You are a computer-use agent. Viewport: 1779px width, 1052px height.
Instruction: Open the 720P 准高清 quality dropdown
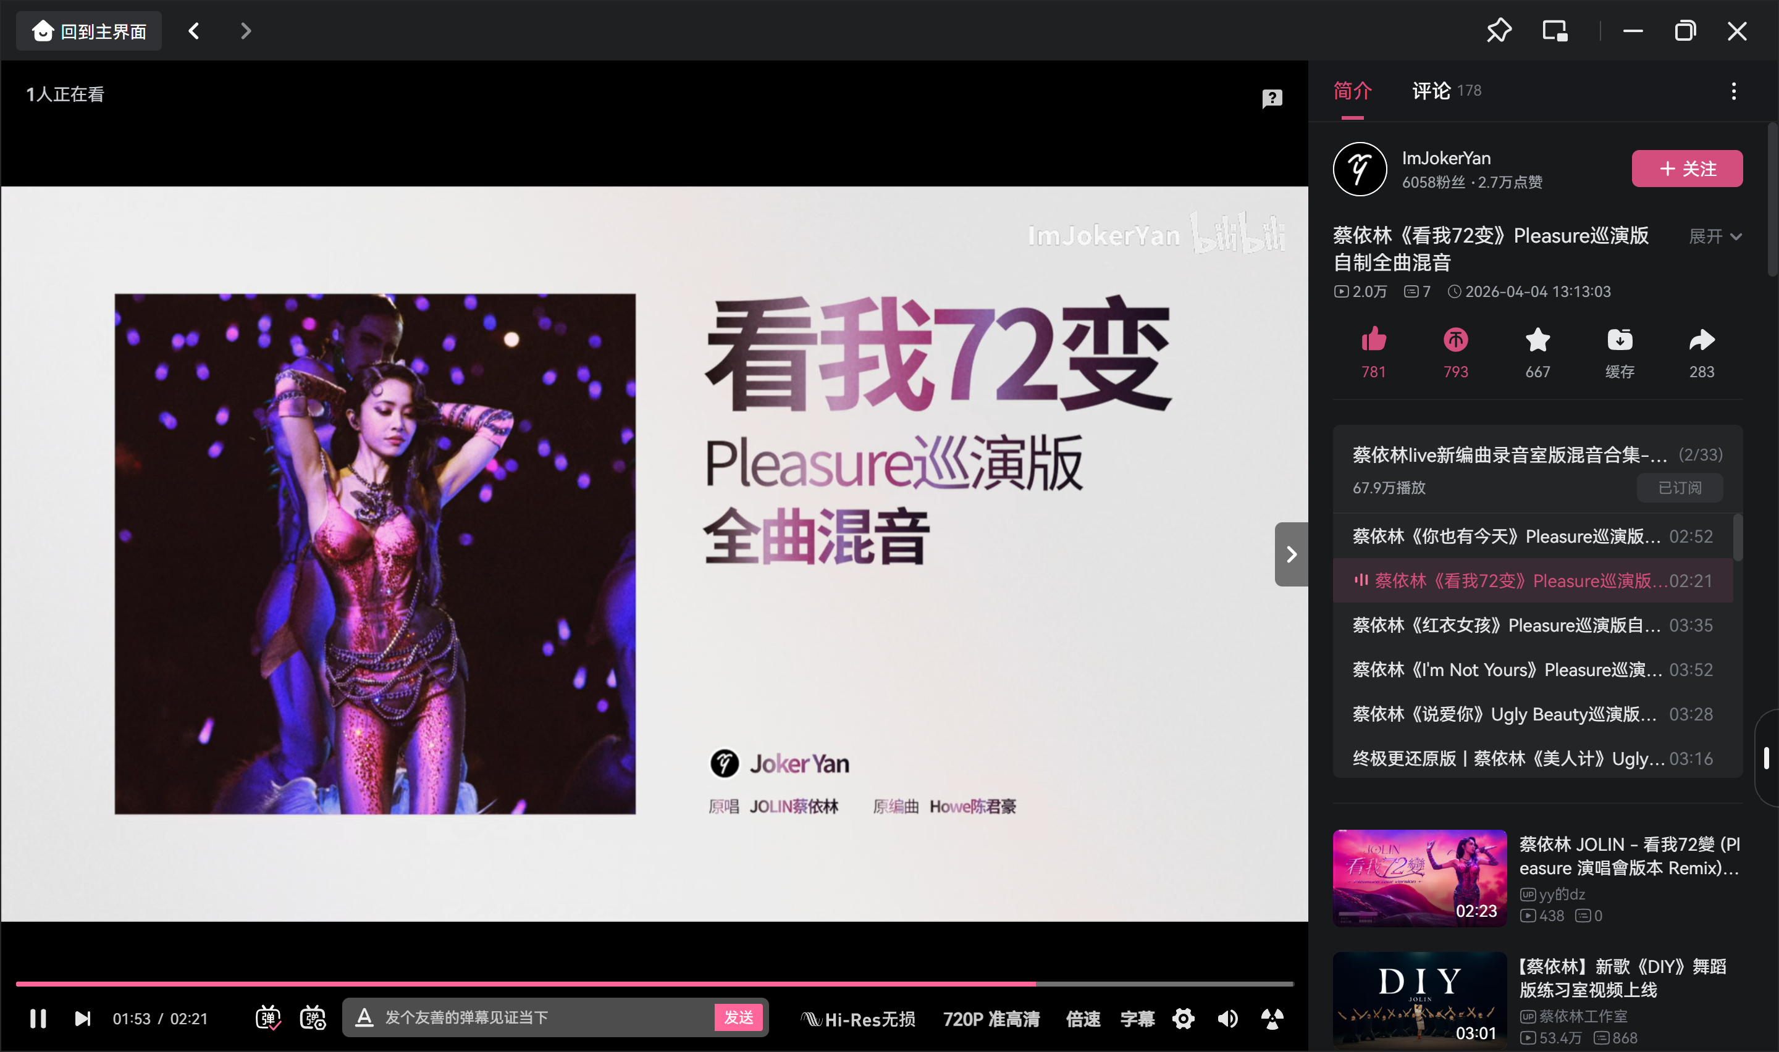click(x=991, y=1019)
